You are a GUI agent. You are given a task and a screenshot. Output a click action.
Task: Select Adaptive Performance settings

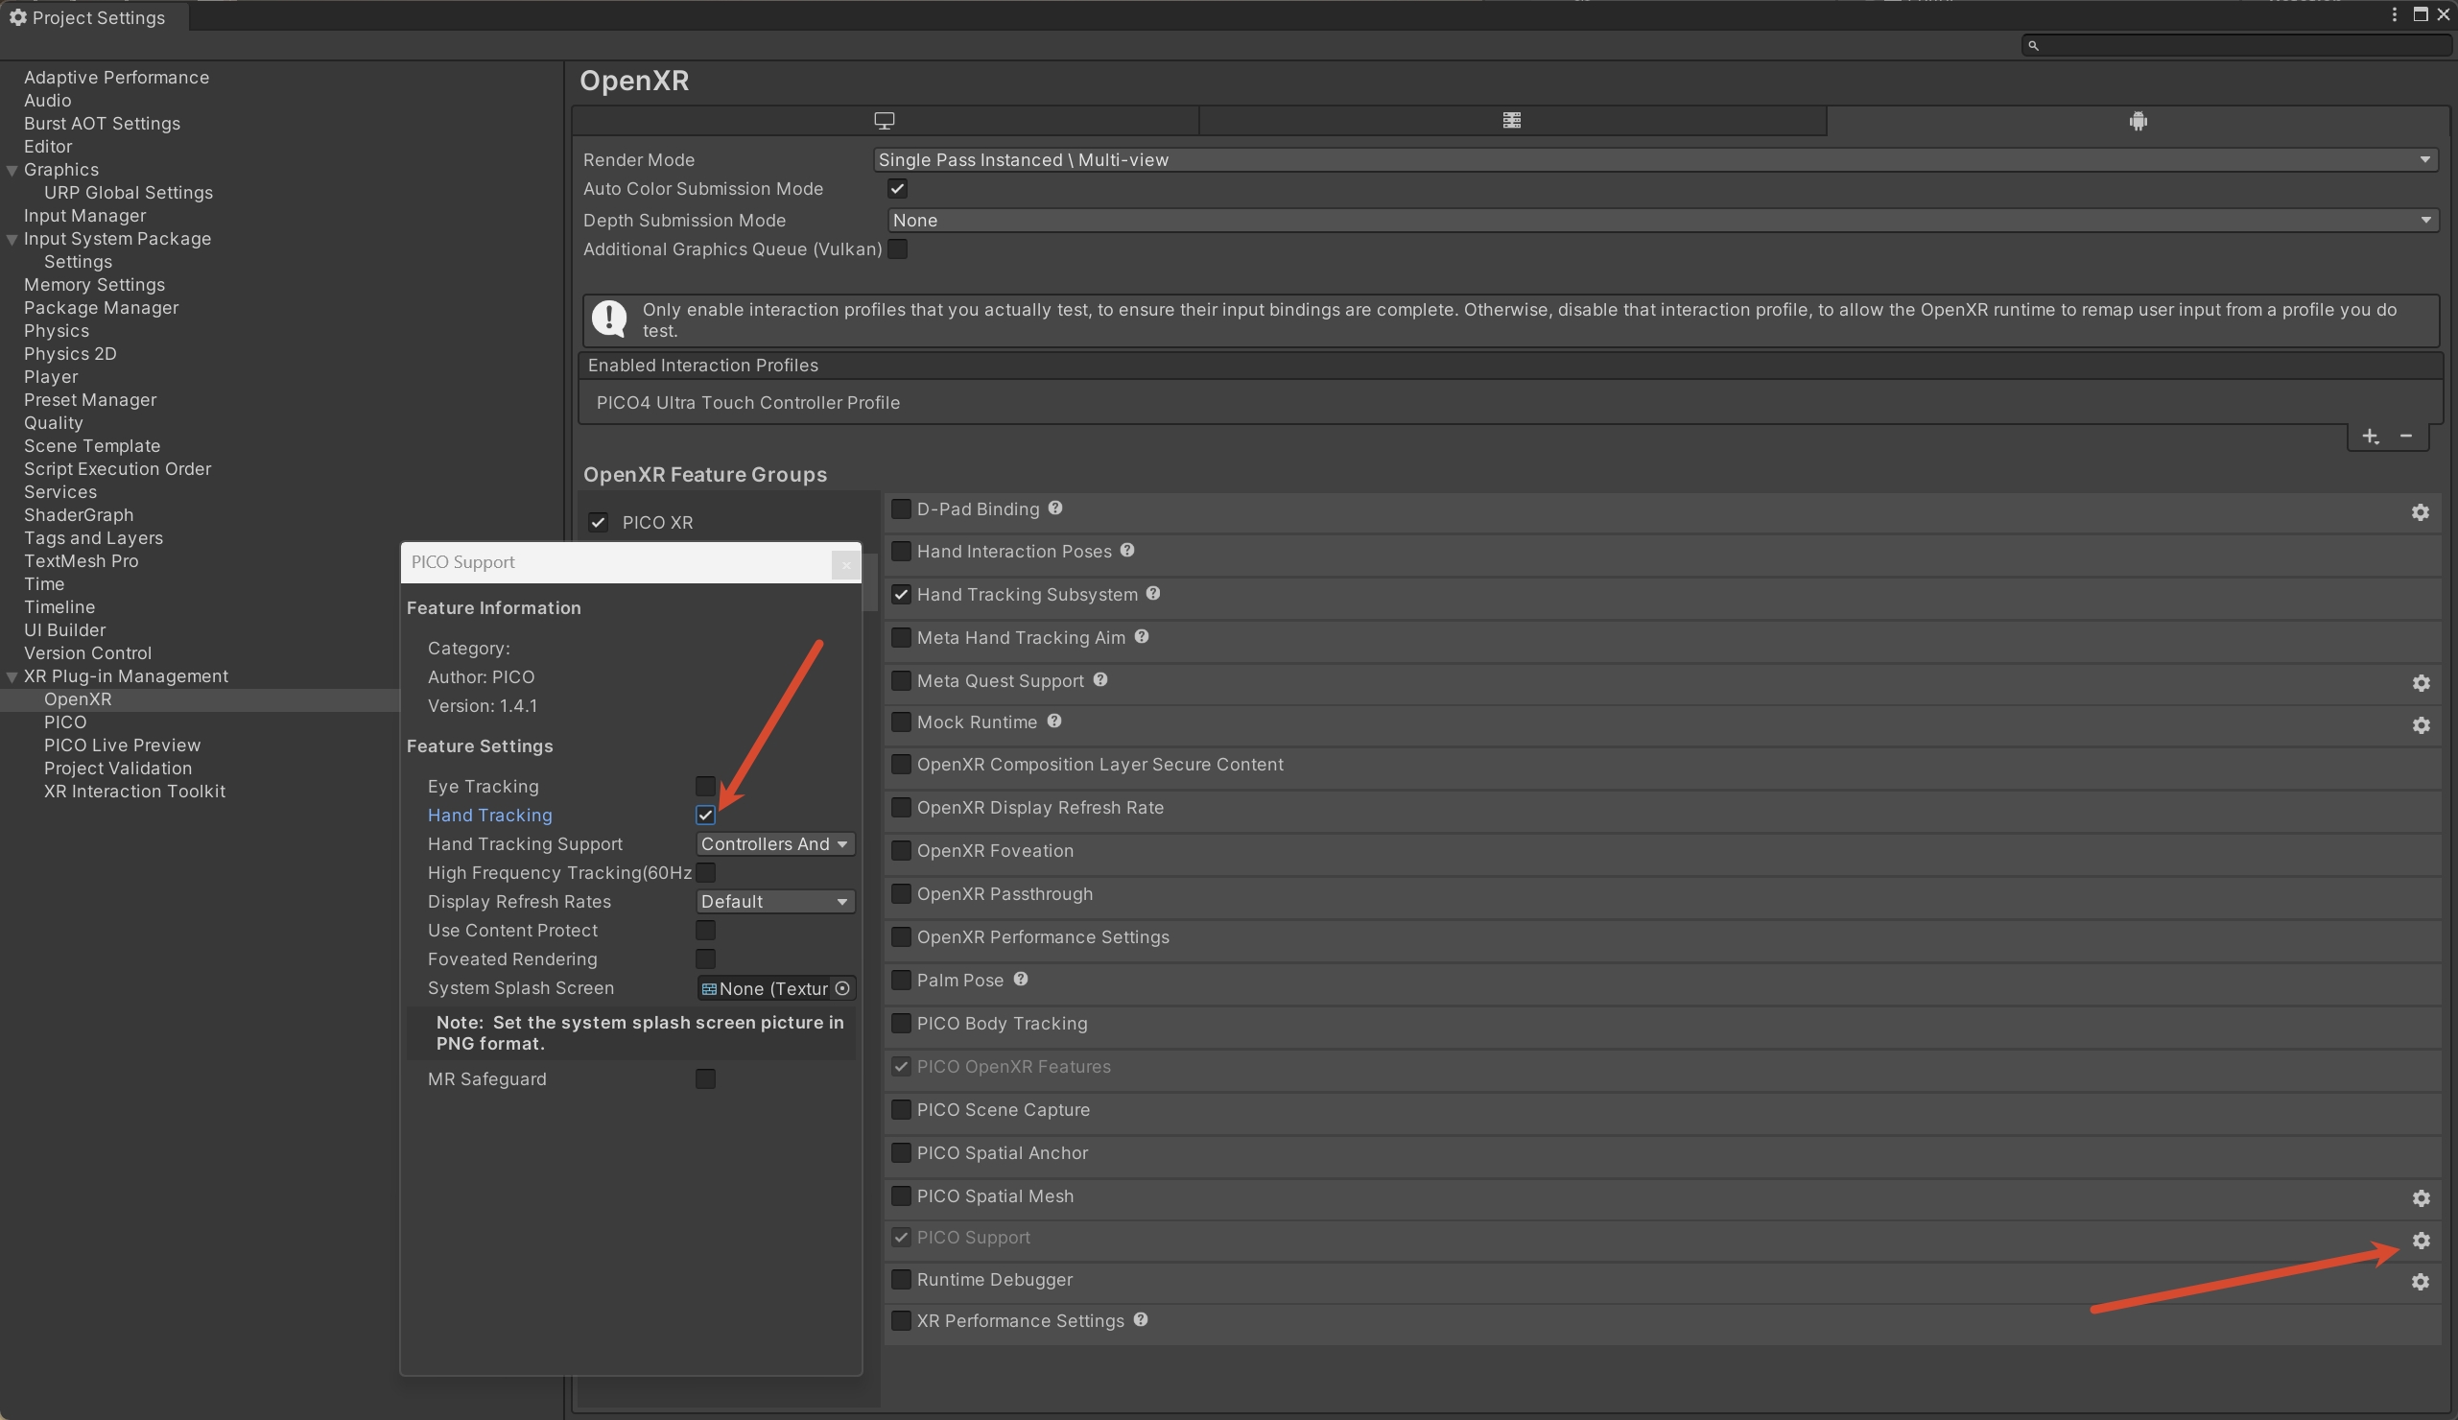[x=116, y=77]
